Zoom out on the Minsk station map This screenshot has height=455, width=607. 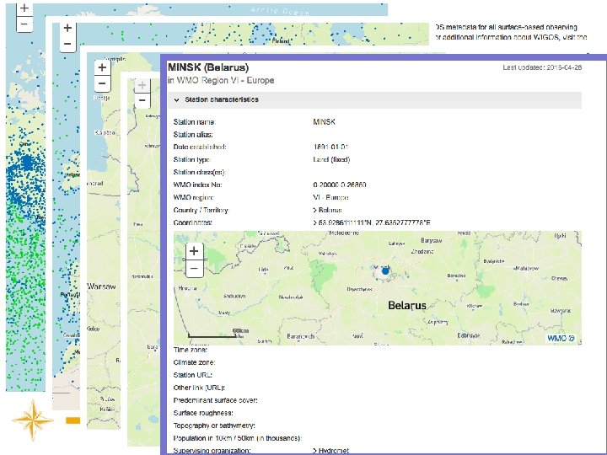point(195,269)
